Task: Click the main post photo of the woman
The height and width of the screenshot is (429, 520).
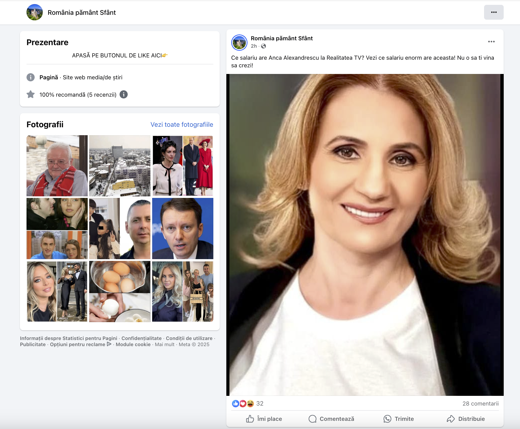Action: 365,235
